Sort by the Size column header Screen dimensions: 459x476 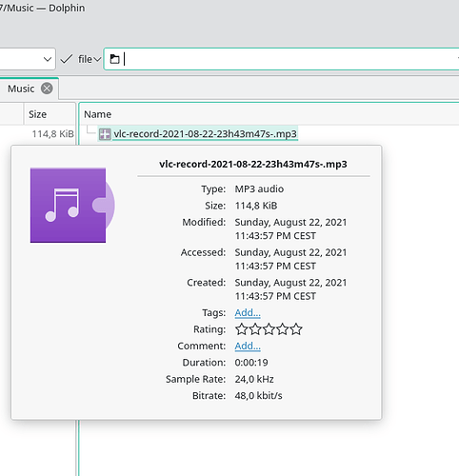click(37, 114)
